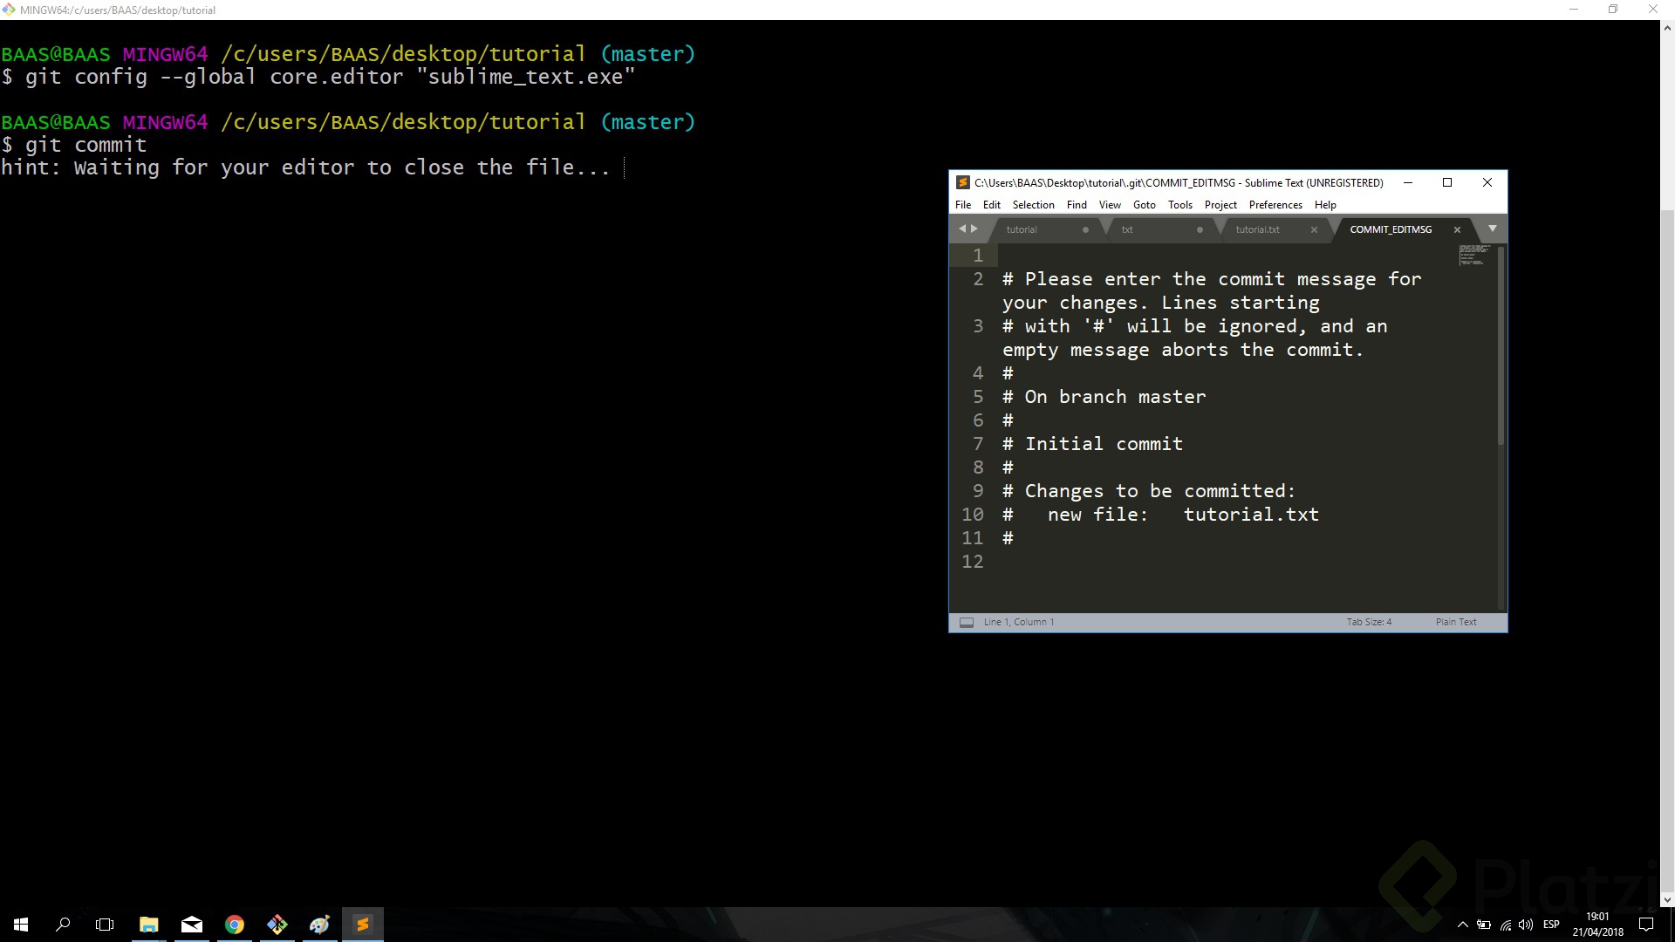Click line number 2 in the gutter
Image resolution: width=1675 pixels, height=942 pixels.
[978, 279]
